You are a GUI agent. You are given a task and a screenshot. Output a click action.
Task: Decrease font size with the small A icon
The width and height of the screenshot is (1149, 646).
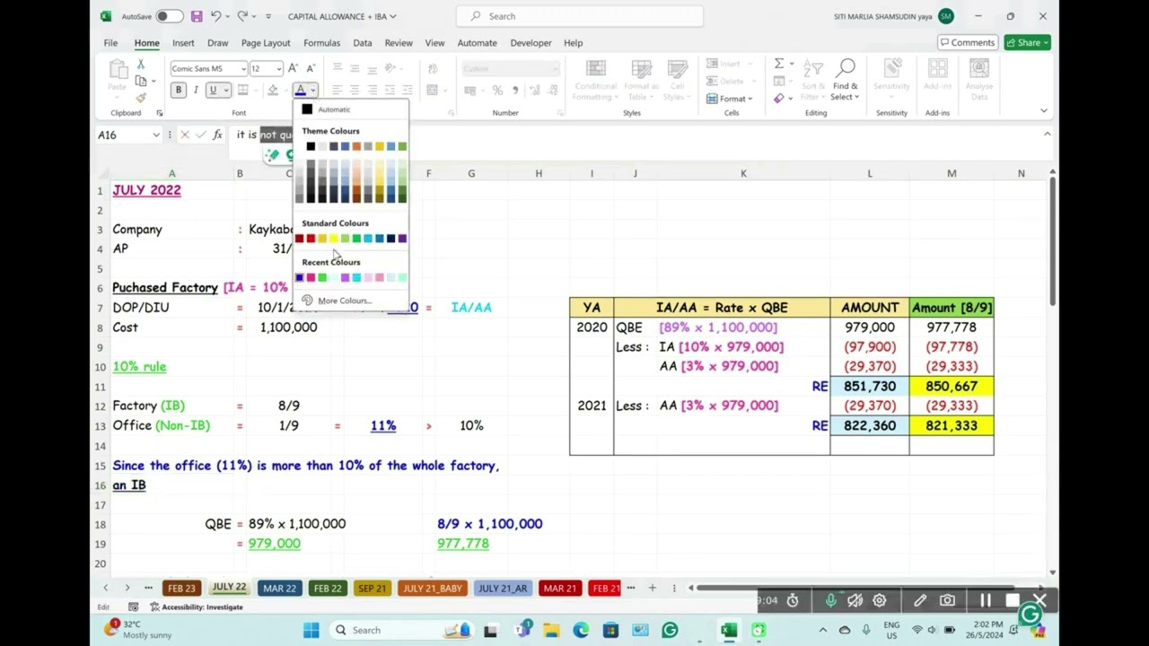pos(311,68)
